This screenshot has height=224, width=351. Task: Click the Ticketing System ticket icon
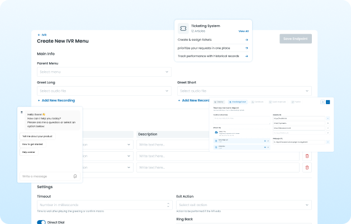(x=183, y=28)
